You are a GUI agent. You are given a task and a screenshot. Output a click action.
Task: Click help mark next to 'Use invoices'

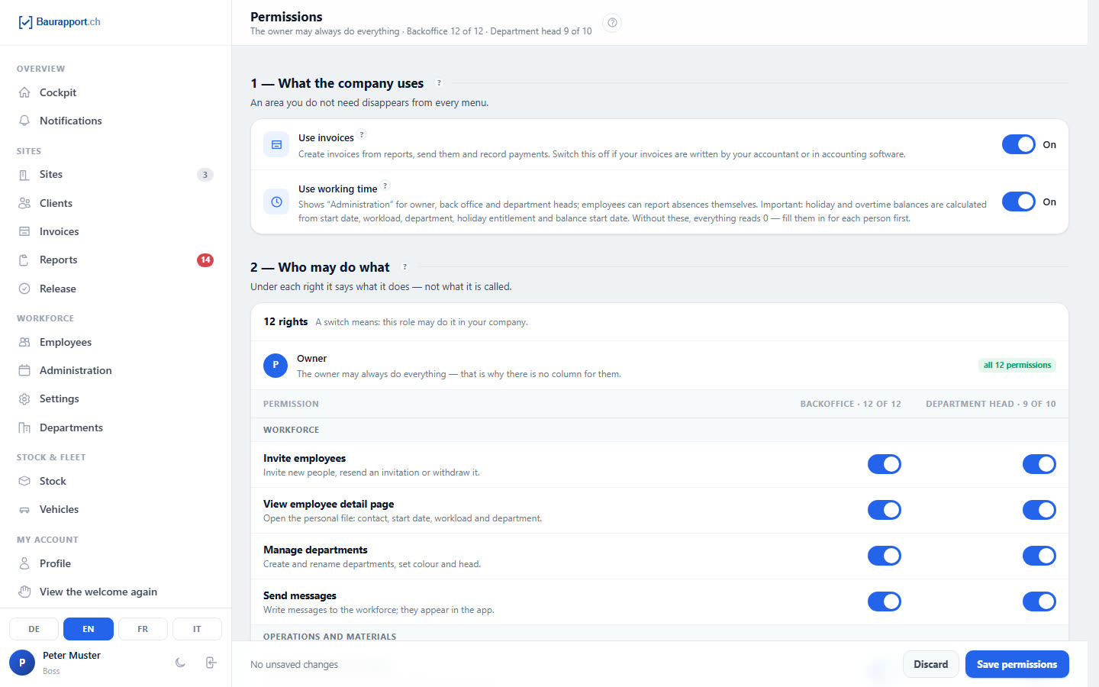[362, 134]
